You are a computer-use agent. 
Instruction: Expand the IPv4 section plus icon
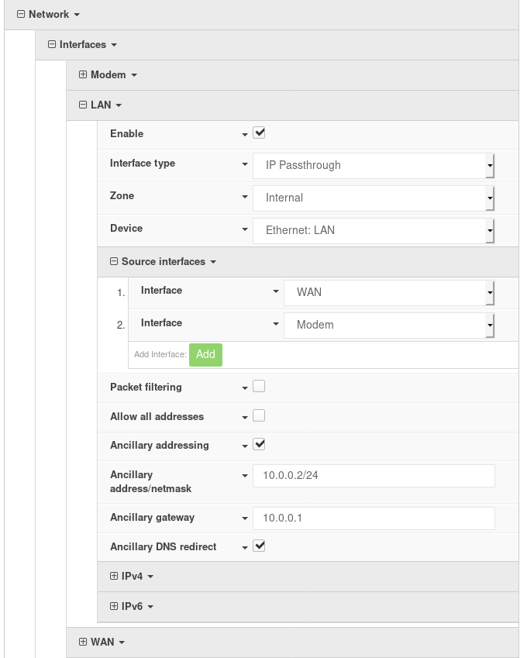coord(114,576)
